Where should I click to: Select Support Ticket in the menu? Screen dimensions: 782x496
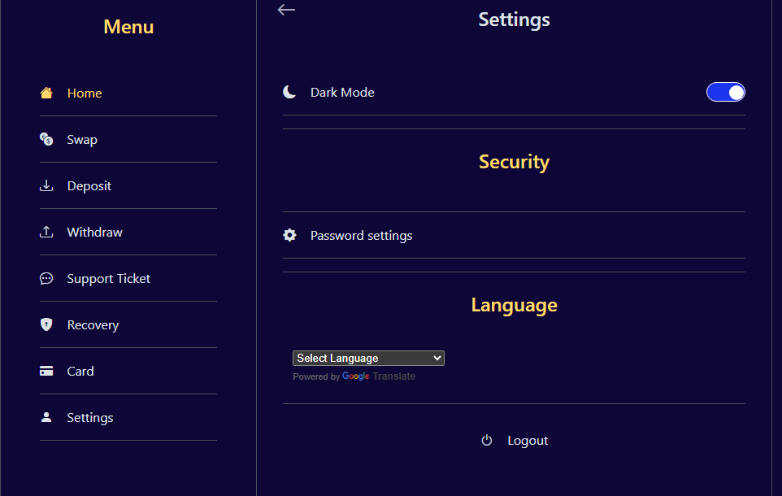(108, 279)
